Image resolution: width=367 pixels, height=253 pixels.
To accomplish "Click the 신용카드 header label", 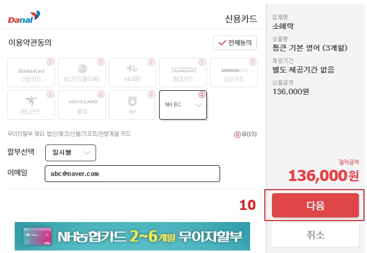I will tap(241, 19).
